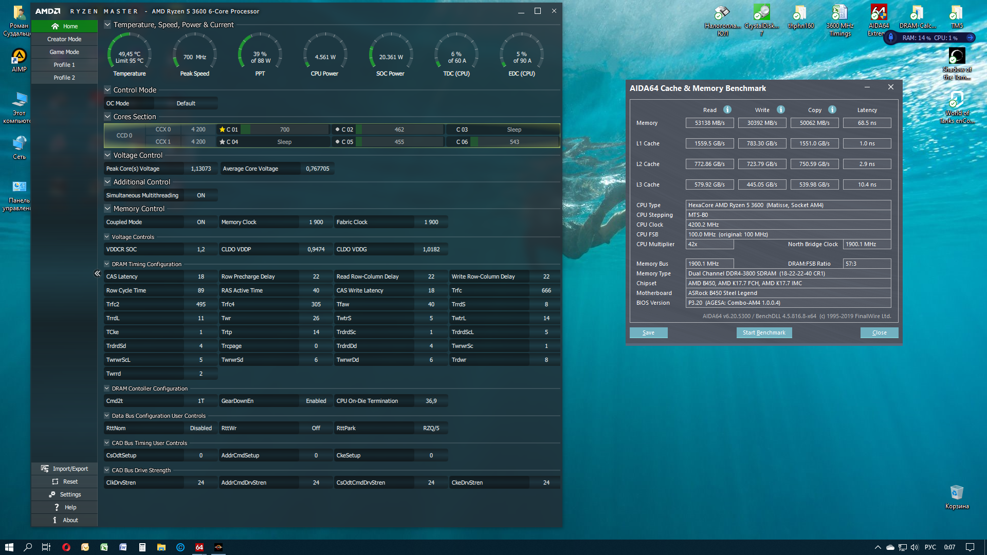This screenshot has width=987, height=555.
Task: Toggle Simultaneous Multithreading ON value
Action: tap(201, 195)
